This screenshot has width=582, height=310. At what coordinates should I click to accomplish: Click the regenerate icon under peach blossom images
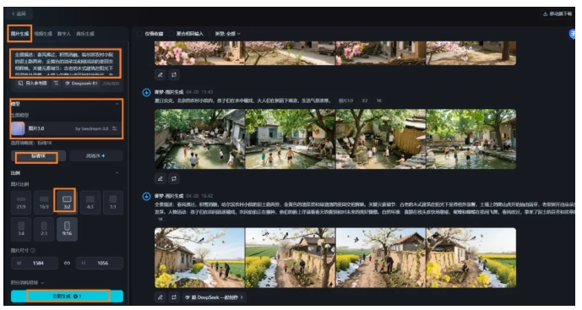[x=174, y=75]
